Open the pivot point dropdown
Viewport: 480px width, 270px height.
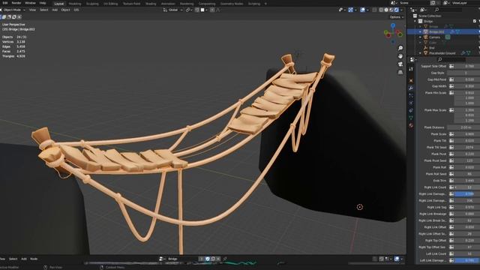coord(188,10)
